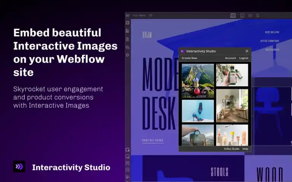Click the site logo on the canvas

(147, 35)
